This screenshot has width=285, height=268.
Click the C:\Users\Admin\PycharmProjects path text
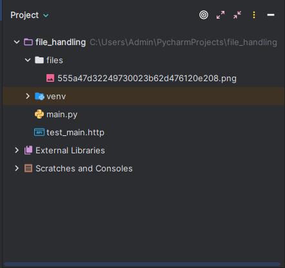[183, 43]
